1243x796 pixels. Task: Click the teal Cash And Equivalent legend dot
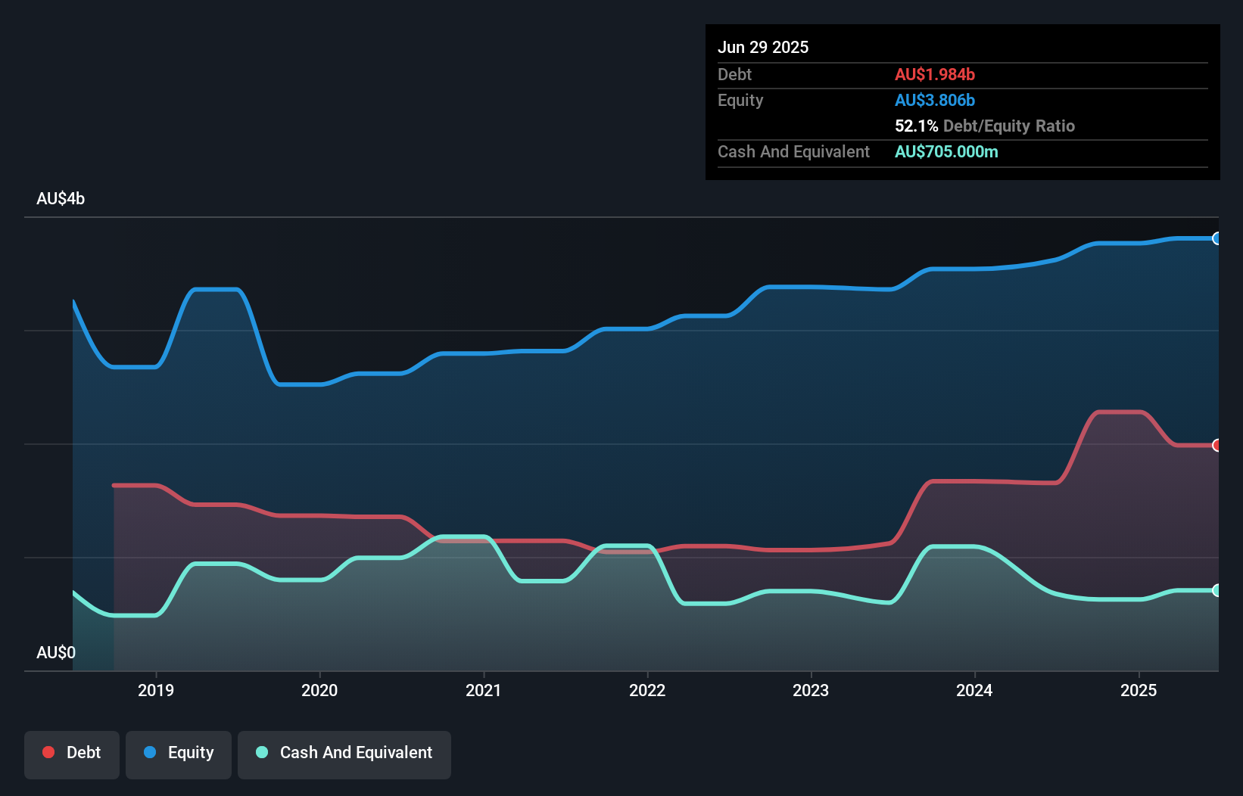point(260,753)
